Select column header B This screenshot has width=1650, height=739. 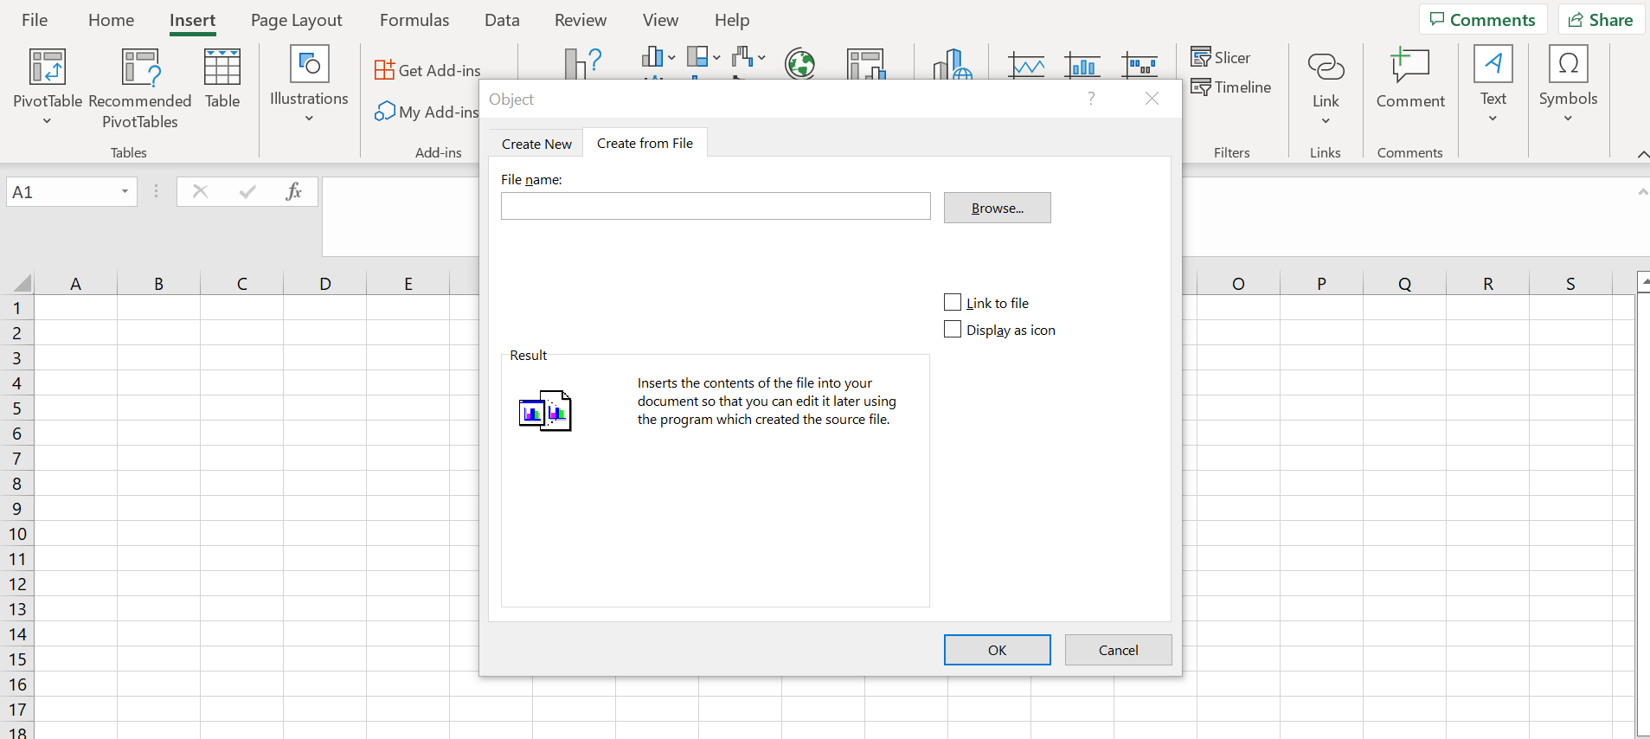pos(159,283)
